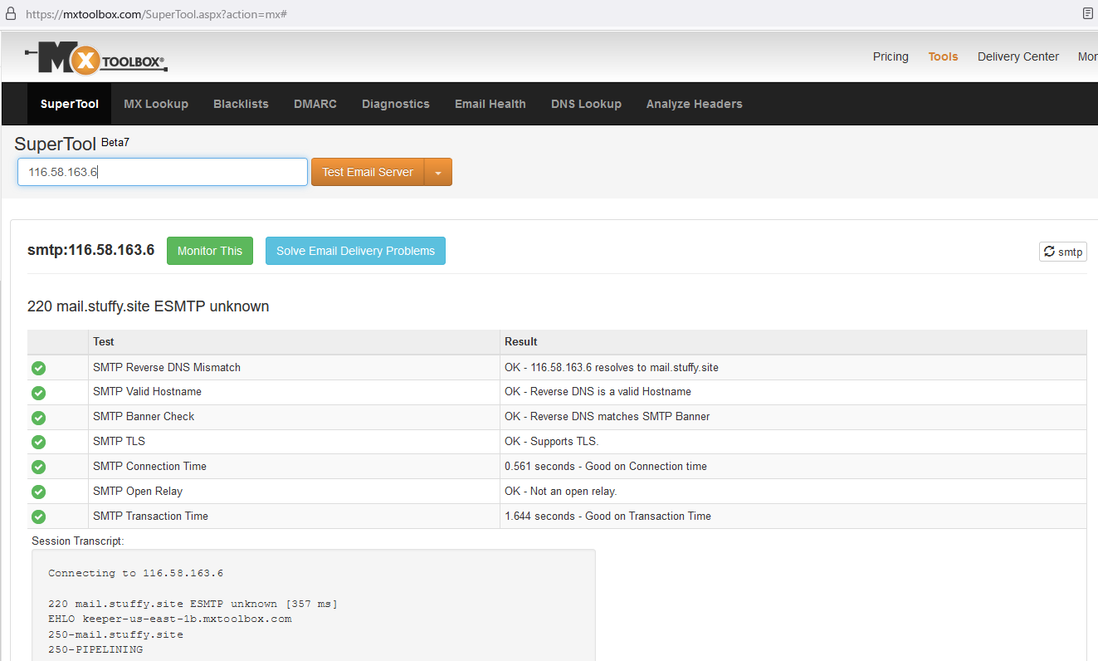The height and width of the screenshot is (661, 1098).
Task: Click the SMTP Valid Hostname test name
Action: coord(147,391)
